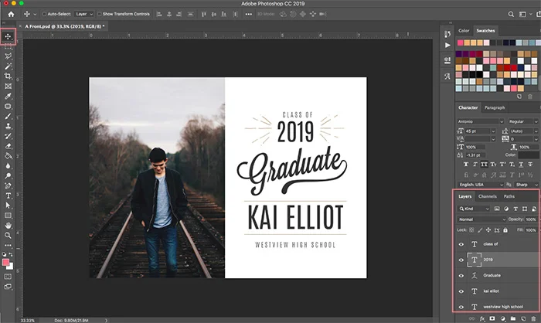Toggle Underline text style
This screenshot has height=323, width=541.
[x=521, y=165]
